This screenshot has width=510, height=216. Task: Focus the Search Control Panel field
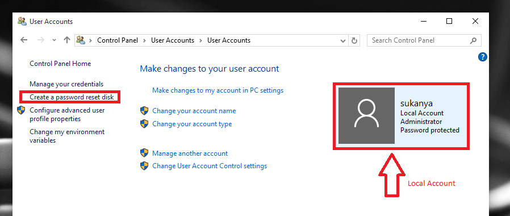424,40
